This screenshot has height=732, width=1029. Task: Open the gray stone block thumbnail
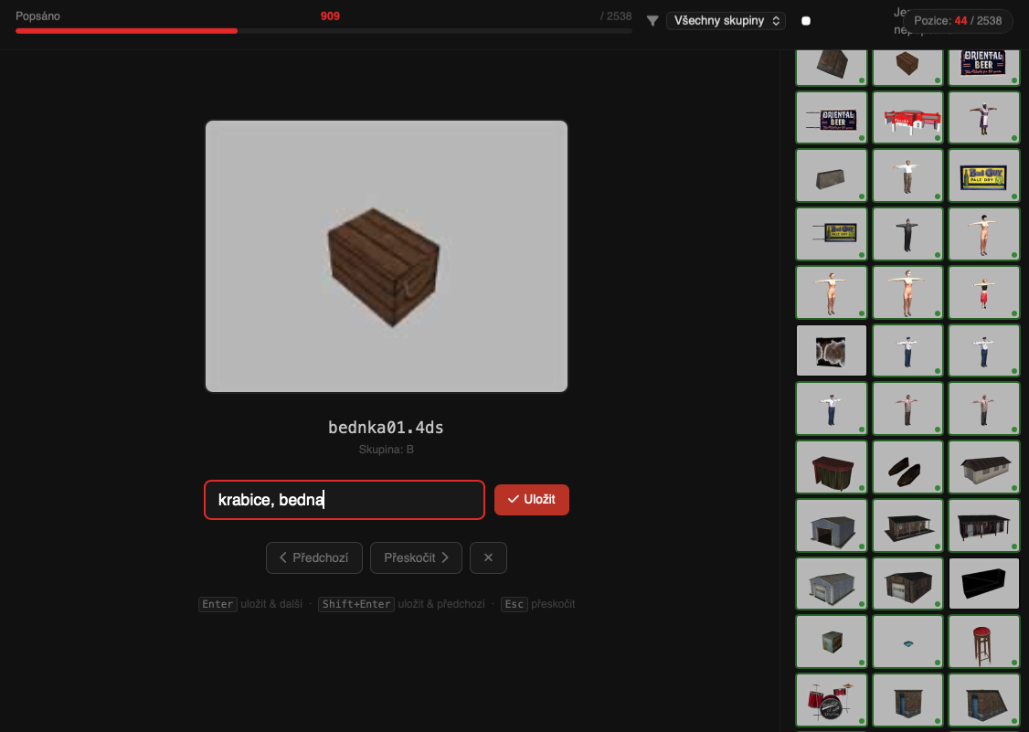[x=832, y=175]
